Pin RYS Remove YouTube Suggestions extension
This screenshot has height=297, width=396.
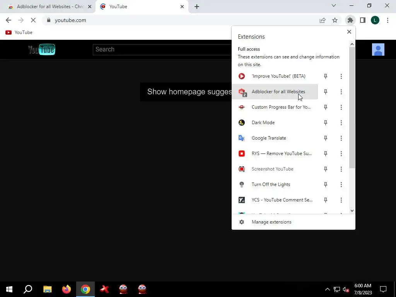point(326,154)
